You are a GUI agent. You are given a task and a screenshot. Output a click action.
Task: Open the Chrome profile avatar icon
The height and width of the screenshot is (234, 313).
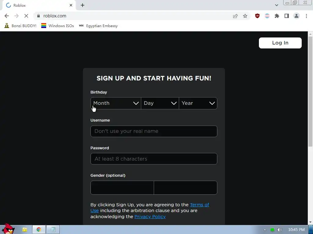tap(296, 16)
